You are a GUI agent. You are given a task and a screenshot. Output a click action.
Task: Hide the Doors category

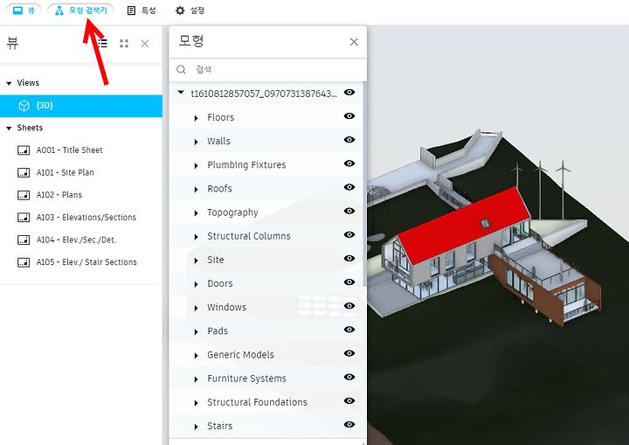[349, 282]
